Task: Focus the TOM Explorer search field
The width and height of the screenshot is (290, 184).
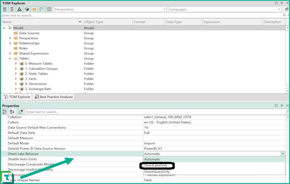Action: click(x=142, y=15)
